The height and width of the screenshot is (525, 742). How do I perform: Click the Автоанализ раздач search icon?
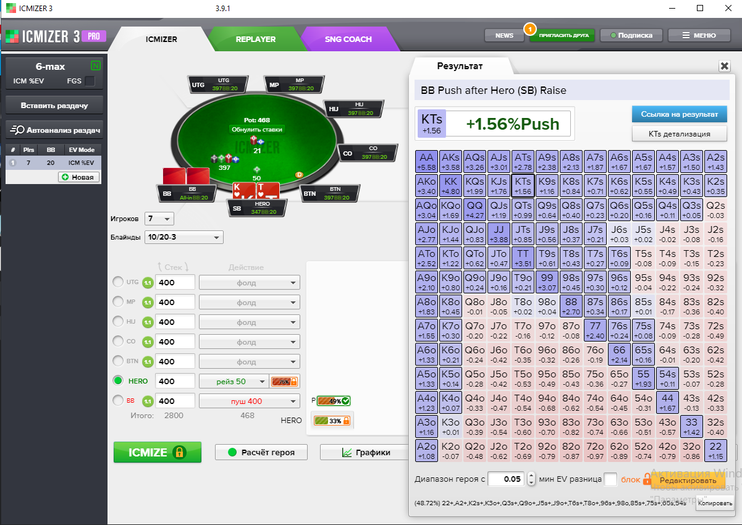[x=18, y=130]
